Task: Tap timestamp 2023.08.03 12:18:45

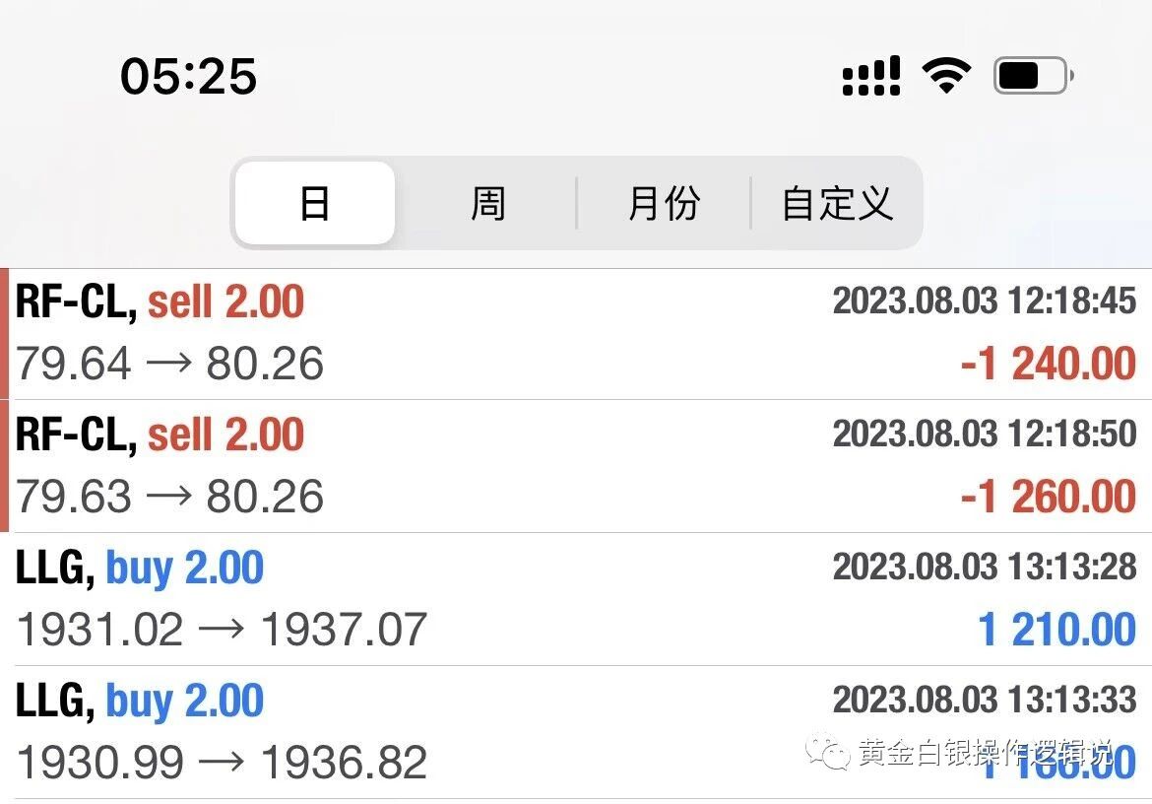Action: 984,301
